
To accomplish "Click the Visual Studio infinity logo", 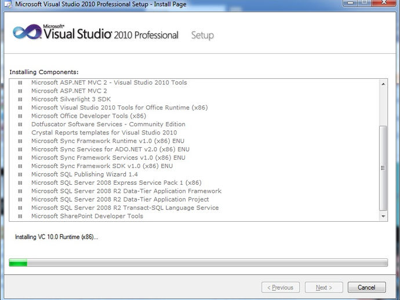I will coord(27,32).
